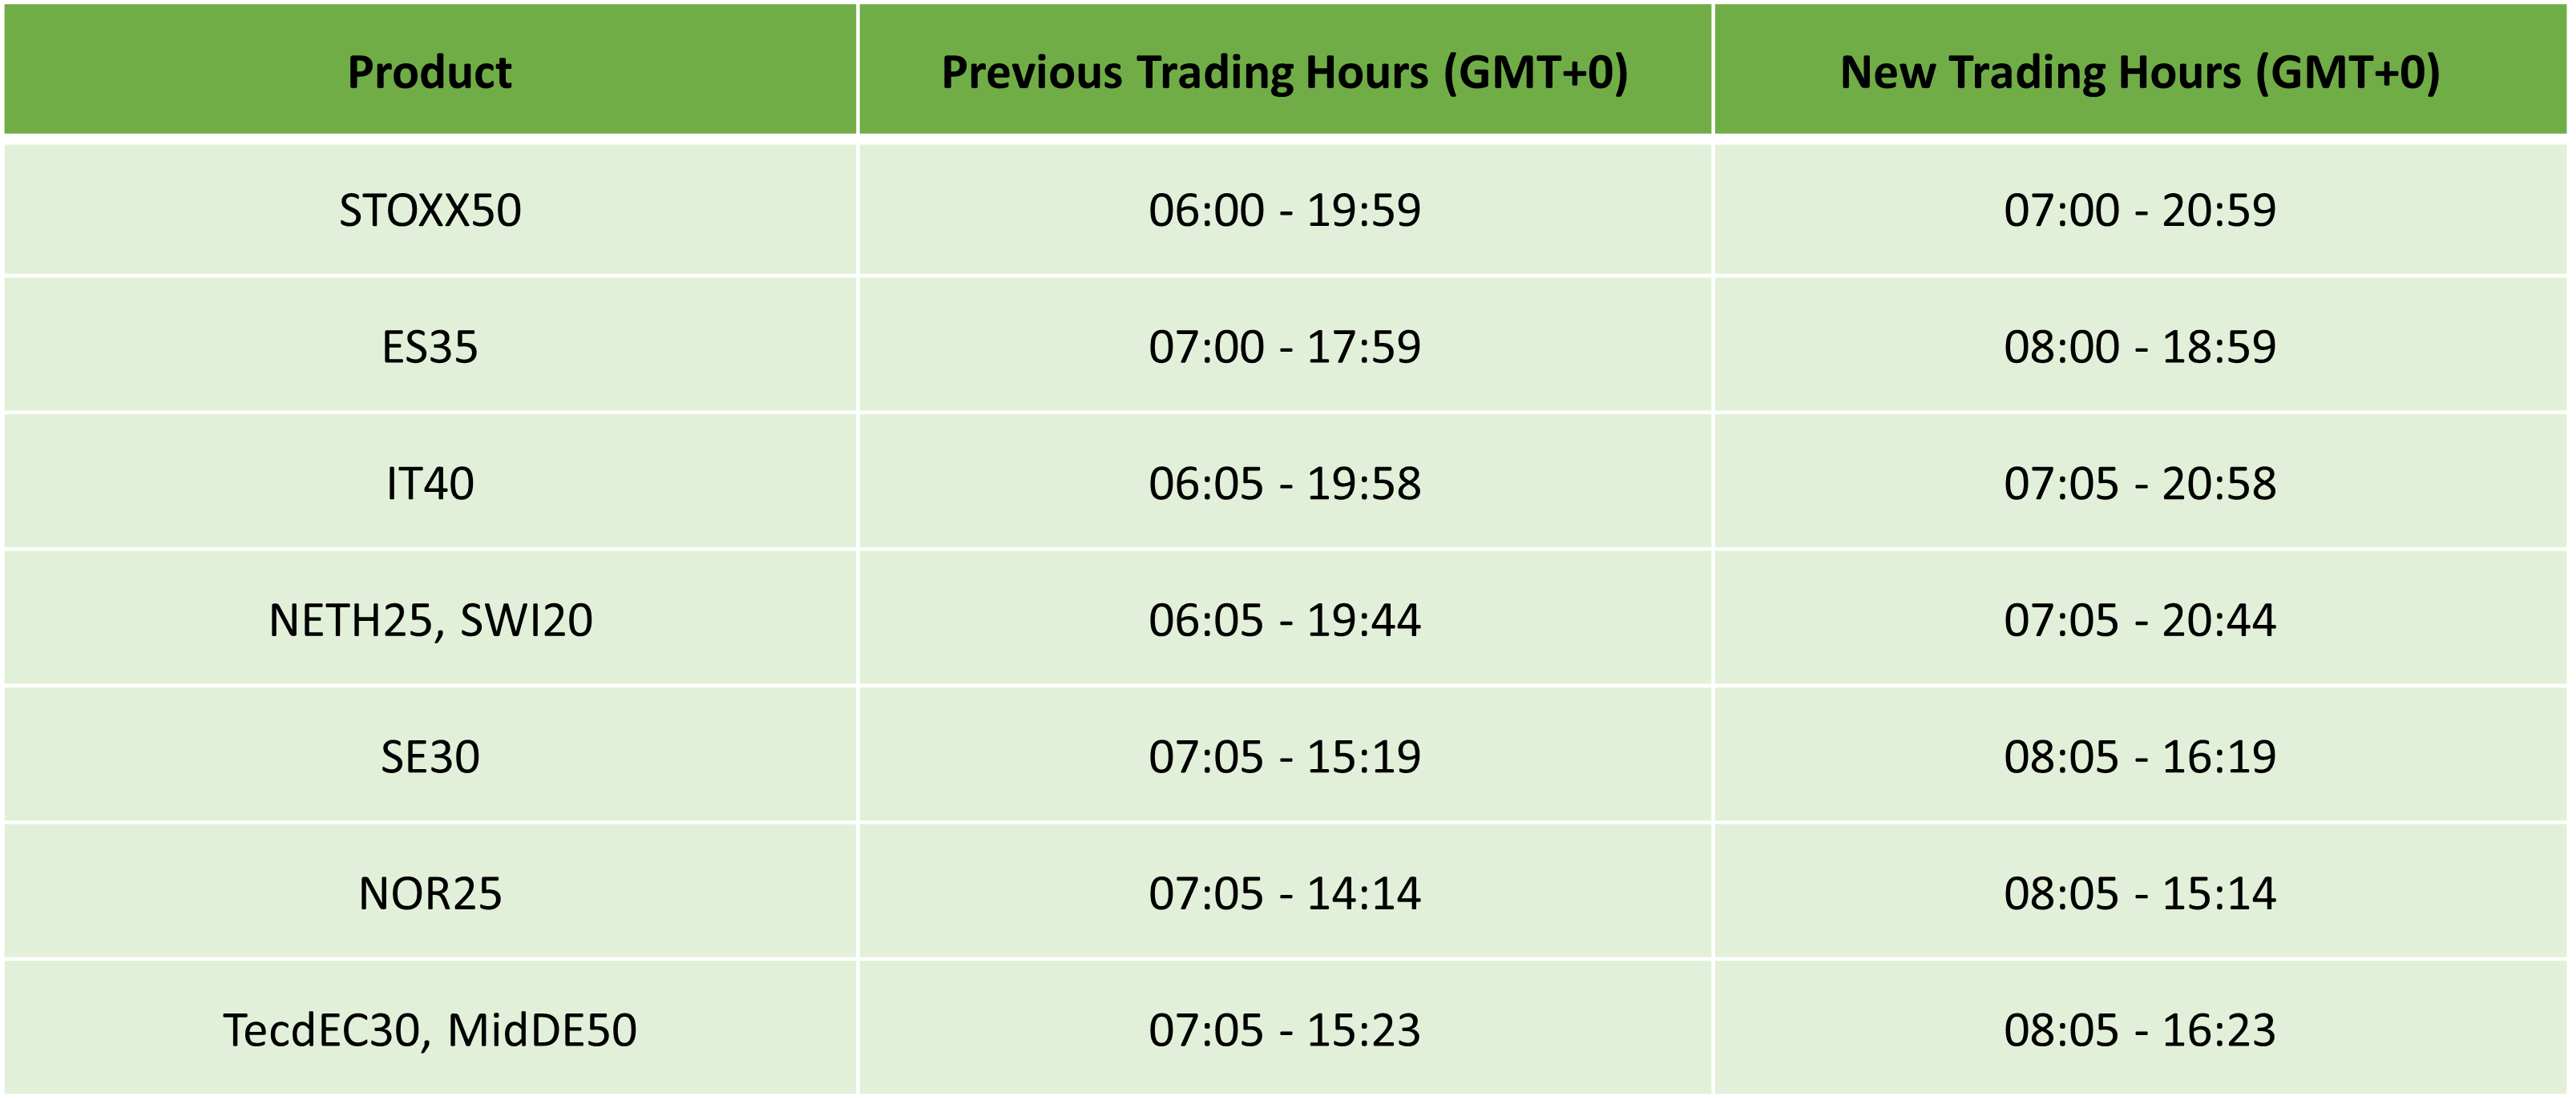This screenshot has width=2576, height=1100.
Task: Select previous hours cell 06:05 - 19:44
Action: pos(1285,619)
